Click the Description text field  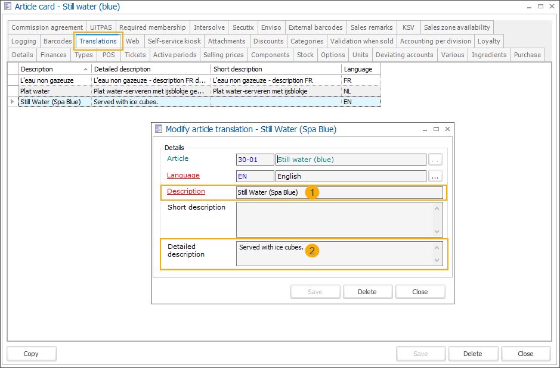[x=370, y=192]
